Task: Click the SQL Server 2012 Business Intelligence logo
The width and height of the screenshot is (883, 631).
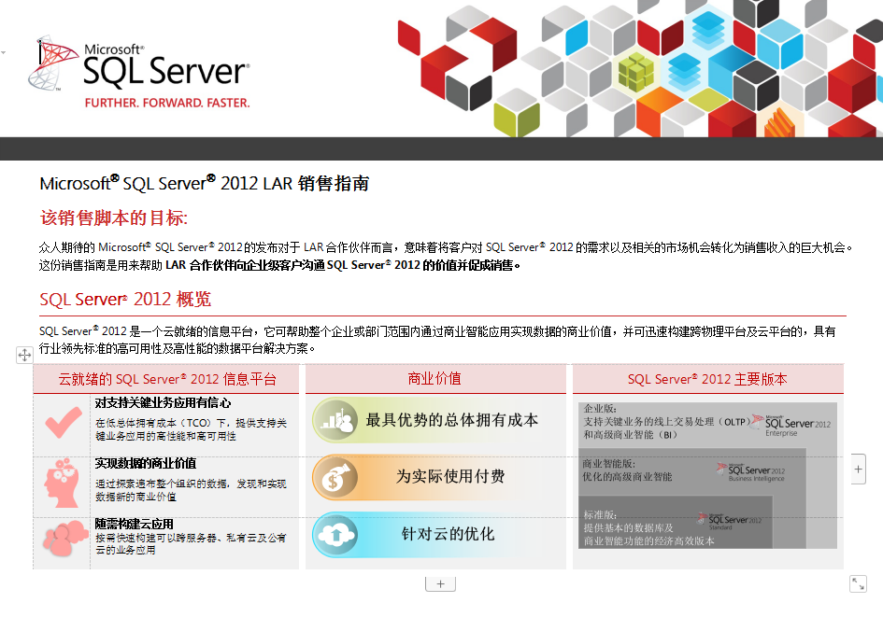Action: [752, 472]
